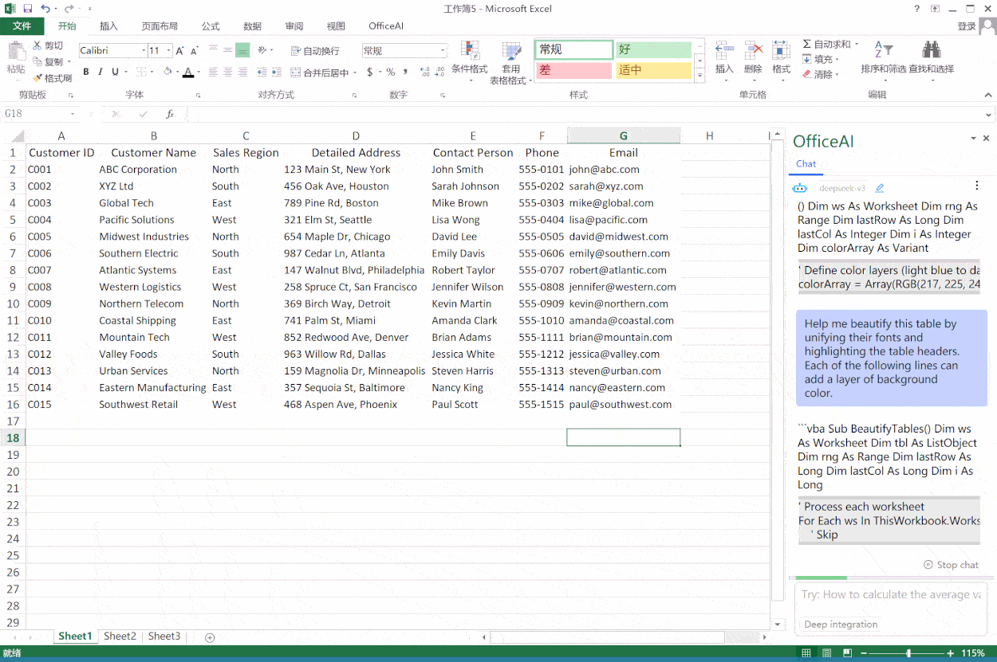This screenshot has height=662, width=997.
Task: Apply the green 好 cell style swatch
Action: (x=653, y=50)
